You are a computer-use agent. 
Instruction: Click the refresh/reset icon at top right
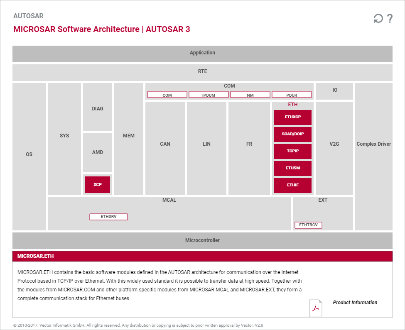[378, 19]
